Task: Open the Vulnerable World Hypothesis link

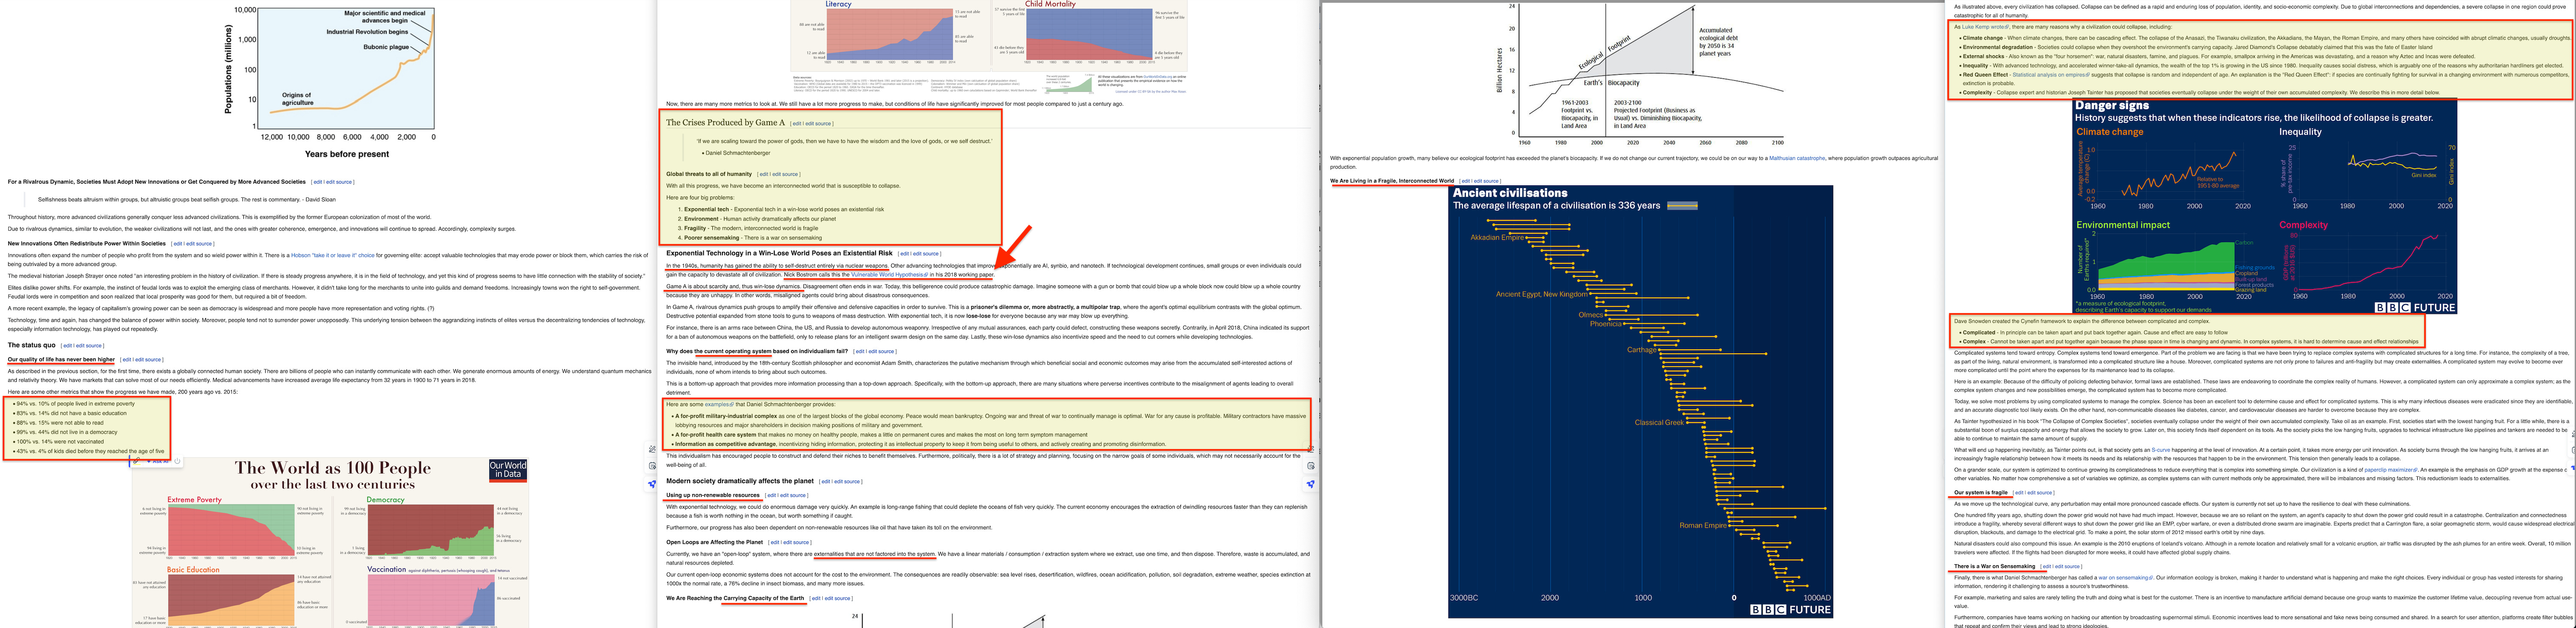Action: 890,275
